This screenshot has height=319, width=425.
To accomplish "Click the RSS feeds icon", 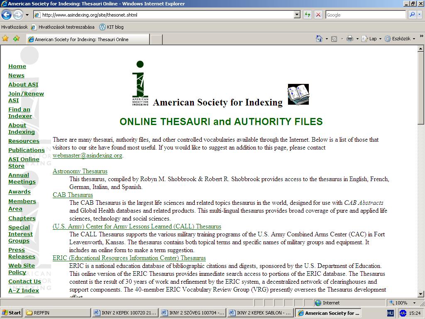I will tap(334, 39).
